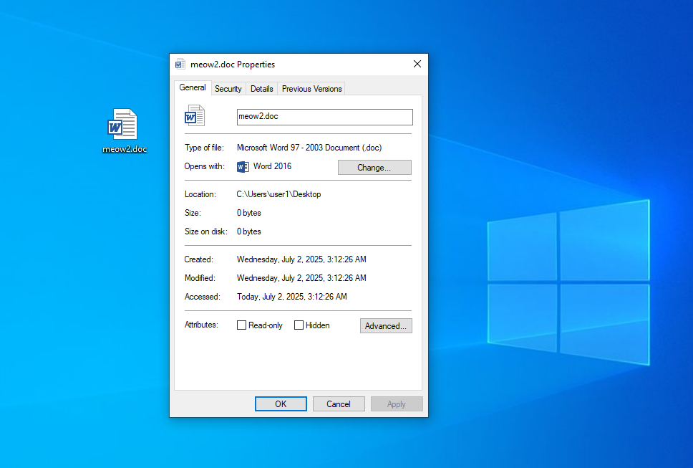Click the Size on disk value 0 bytes
Image resolution: width=693 pixels, height=468 pixels.
pyautogui.click(x=249, y=231)
